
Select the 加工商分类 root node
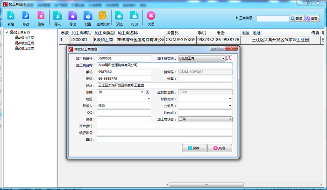(20, 32)
